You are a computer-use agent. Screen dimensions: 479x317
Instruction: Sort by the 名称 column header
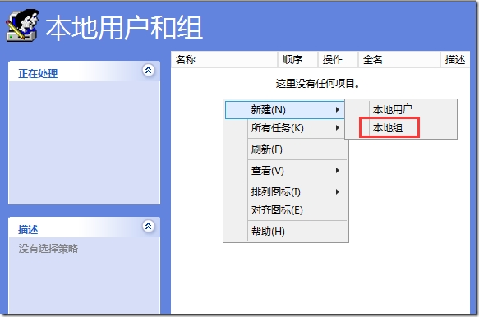(224, 60)
